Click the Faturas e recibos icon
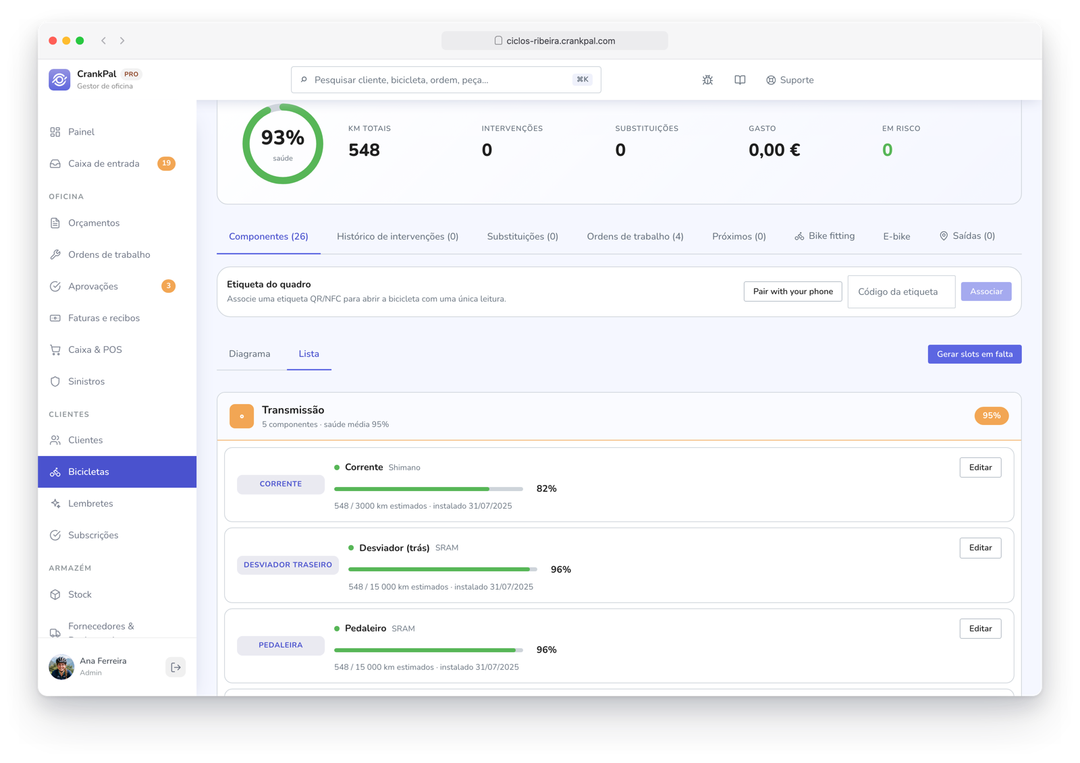Viewport: 1080px width, 763px height. tap(55, 318)
